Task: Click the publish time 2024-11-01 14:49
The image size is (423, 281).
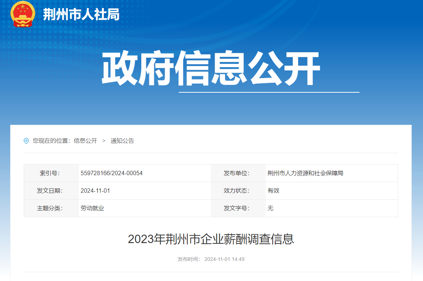Action: (x=224, y=259)
